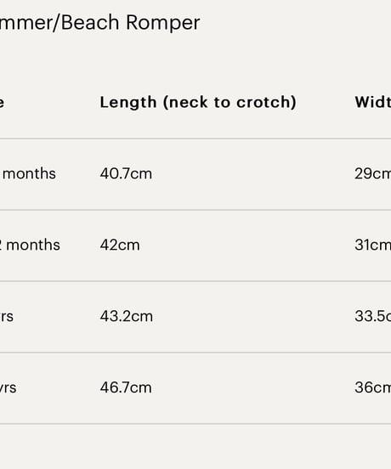Click the partially visible Width column header
391x469 pixels.
click(x=373, y=102)
